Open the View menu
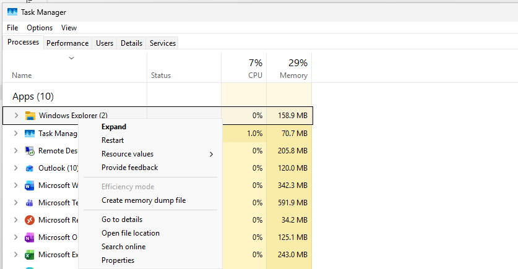Viewport: 518px width, 269px height. tap(69, 28)
